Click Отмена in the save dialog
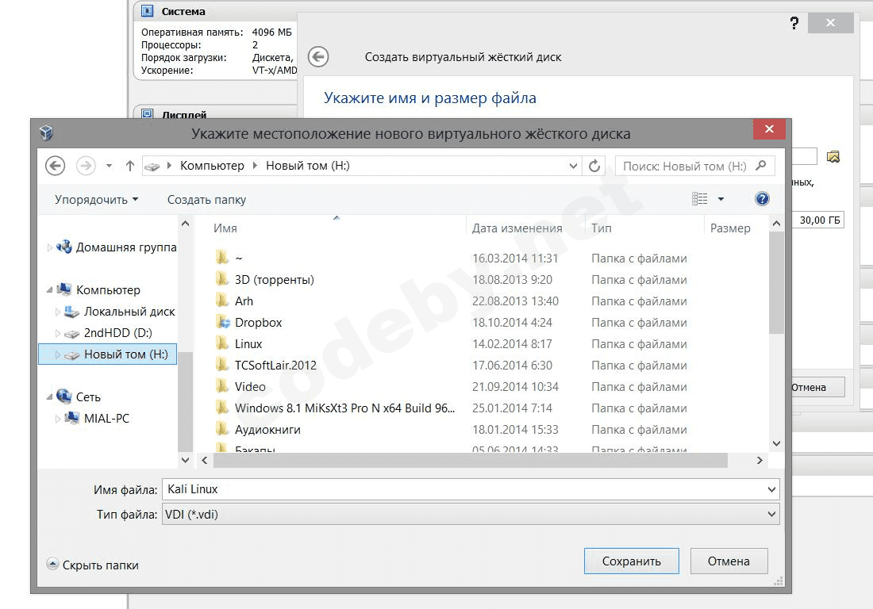Screen dimensions: 873x609 click(729, 561)
